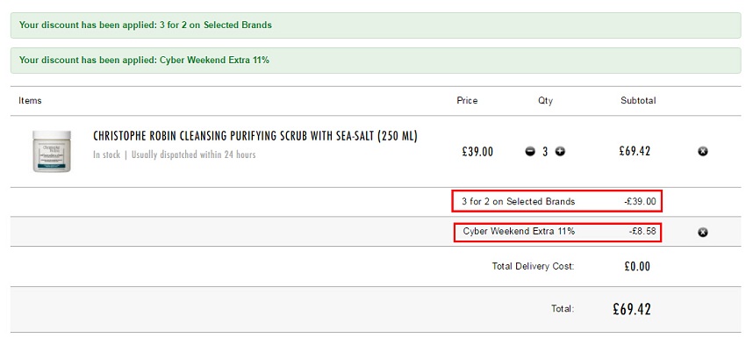Select the item row subtotal £69.42
Screen dimensions: 746x338
tap(635, 151)
